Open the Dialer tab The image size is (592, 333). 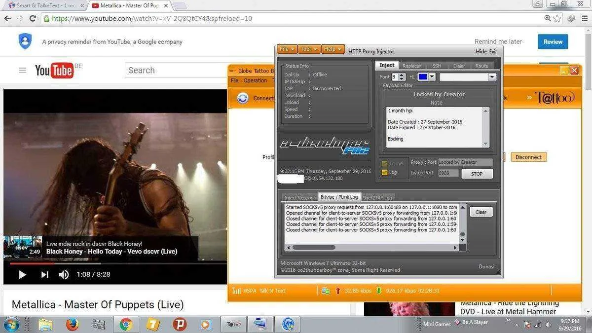tap(459, 66)
